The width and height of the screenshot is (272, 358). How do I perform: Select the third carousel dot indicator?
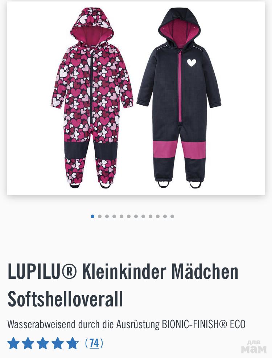click(x=107, y=216)
